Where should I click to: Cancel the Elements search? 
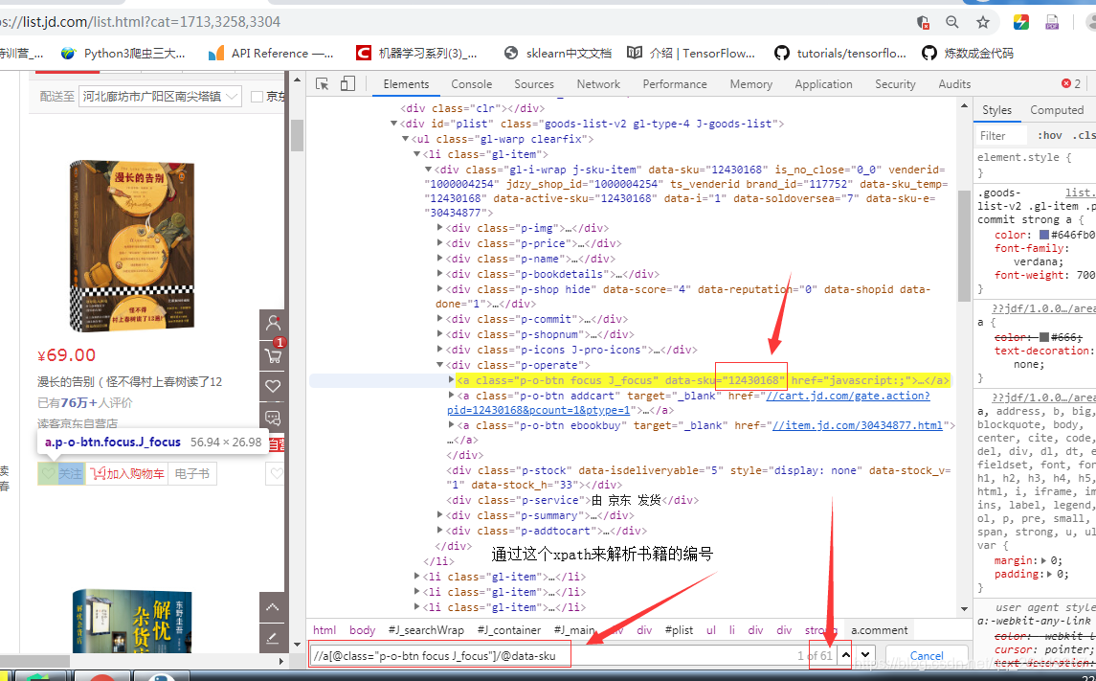pos(927,656)
